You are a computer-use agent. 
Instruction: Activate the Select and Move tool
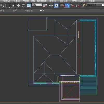pos(18,5)
